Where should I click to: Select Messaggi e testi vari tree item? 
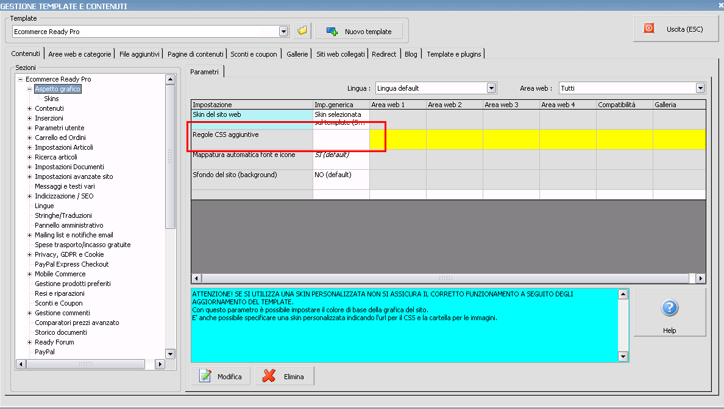[x=65, y=186]
